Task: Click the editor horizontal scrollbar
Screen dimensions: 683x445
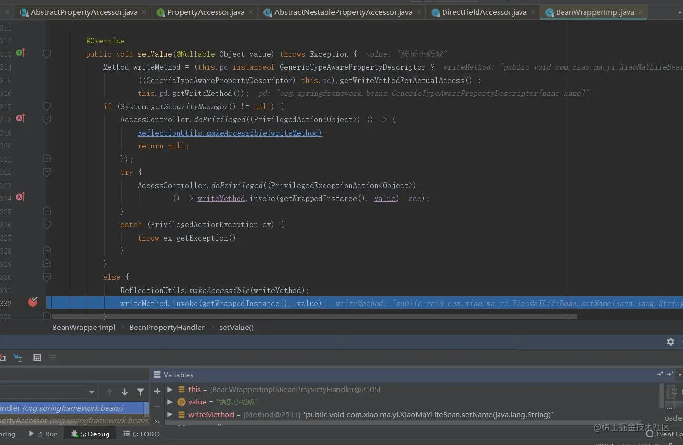Action: point(314,316)
